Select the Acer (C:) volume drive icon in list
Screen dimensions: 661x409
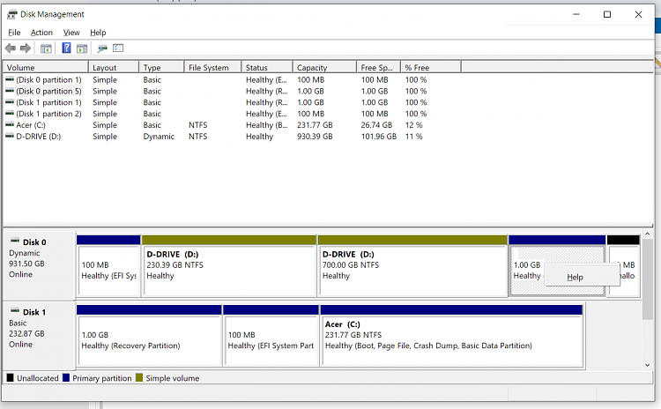click(x=10, y=125)
